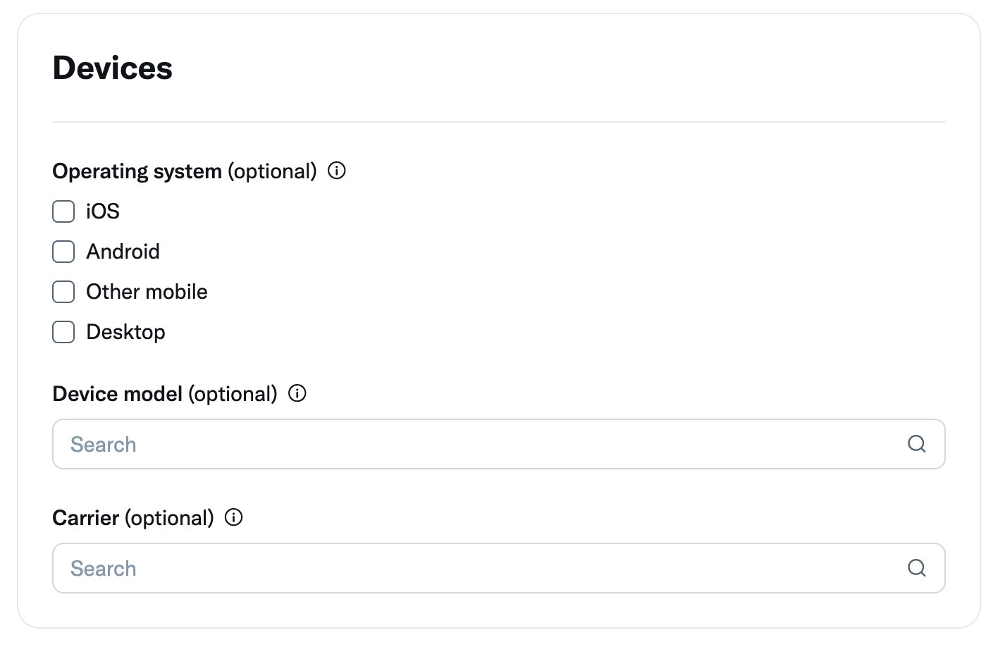This screenshot has height=647, width=1005.
Task: Click the Operating system (optional) label
Action: pos(185,171)
